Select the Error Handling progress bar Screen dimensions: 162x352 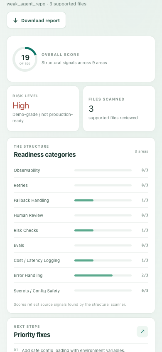[x=103, y=275]
